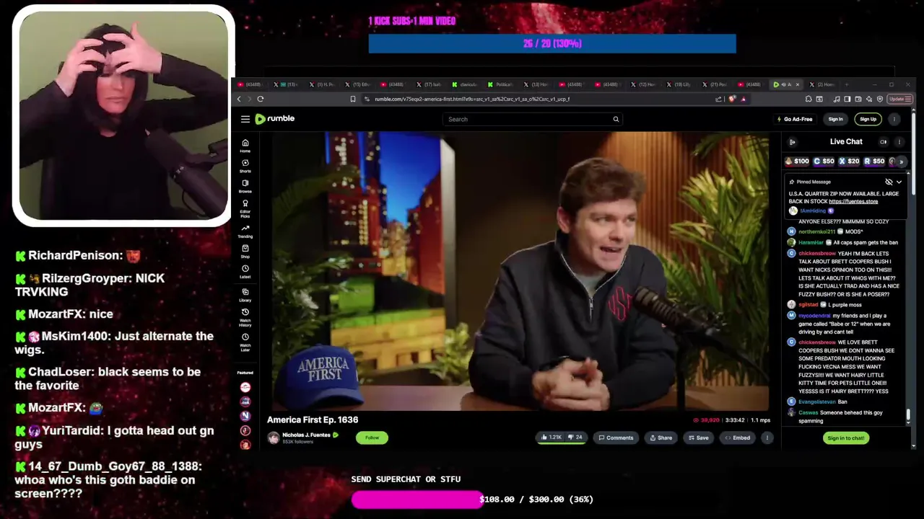The height and width of the screenshot is (519, 924).
Task: Click the Rumble logo
Action: [275, 119]
